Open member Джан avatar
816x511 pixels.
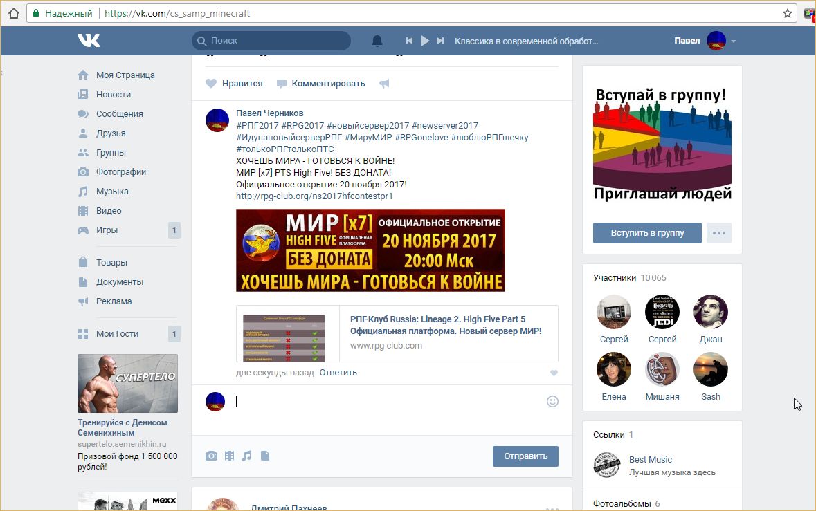(711, 312)
